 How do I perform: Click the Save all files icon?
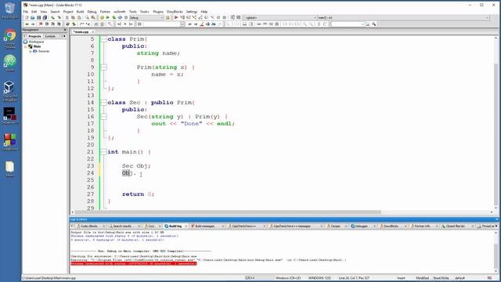point(45,17)
